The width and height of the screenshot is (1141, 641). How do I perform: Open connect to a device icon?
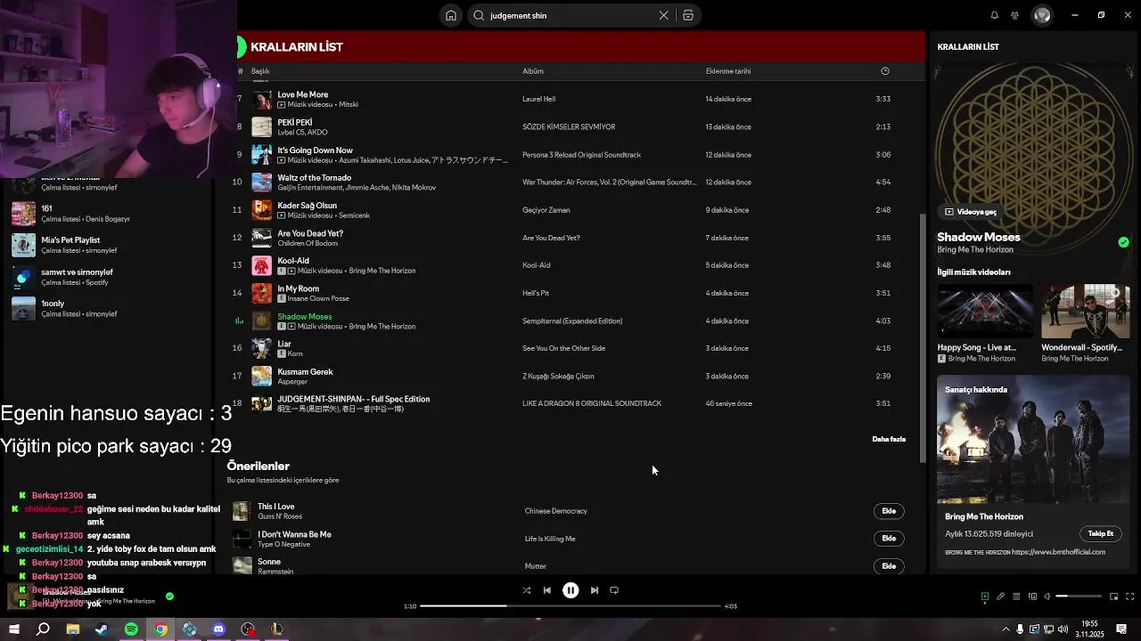click(1032, 596)
